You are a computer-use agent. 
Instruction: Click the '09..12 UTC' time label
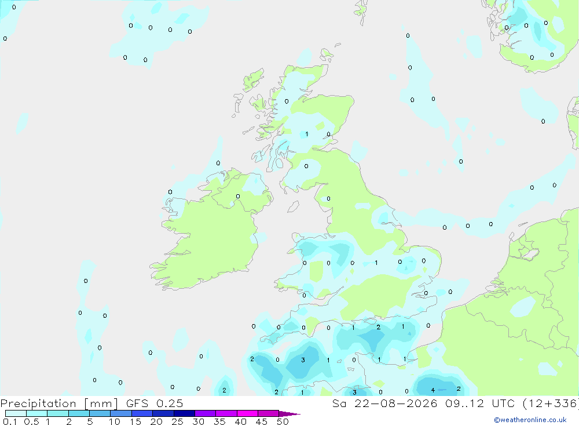(480, 404)
